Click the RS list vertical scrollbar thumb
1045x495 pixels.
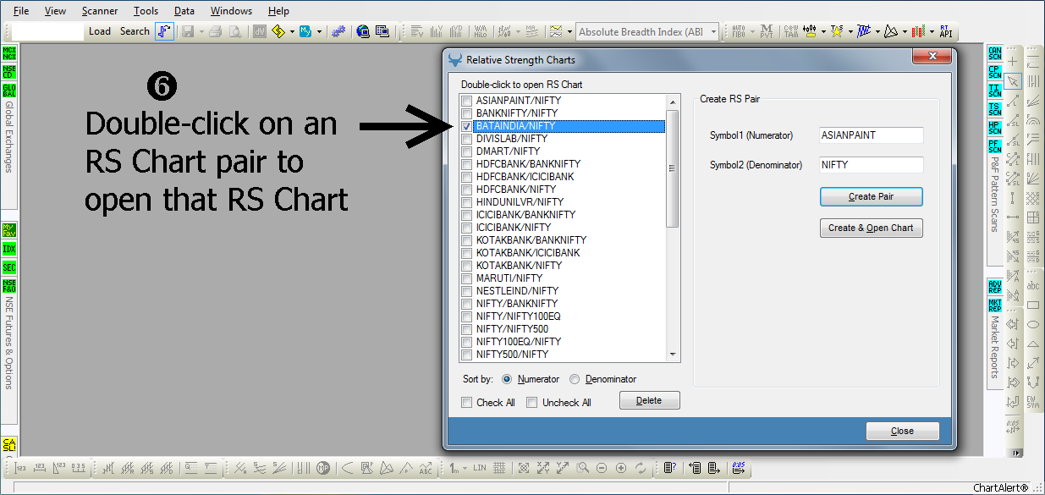tap(673, 168)
